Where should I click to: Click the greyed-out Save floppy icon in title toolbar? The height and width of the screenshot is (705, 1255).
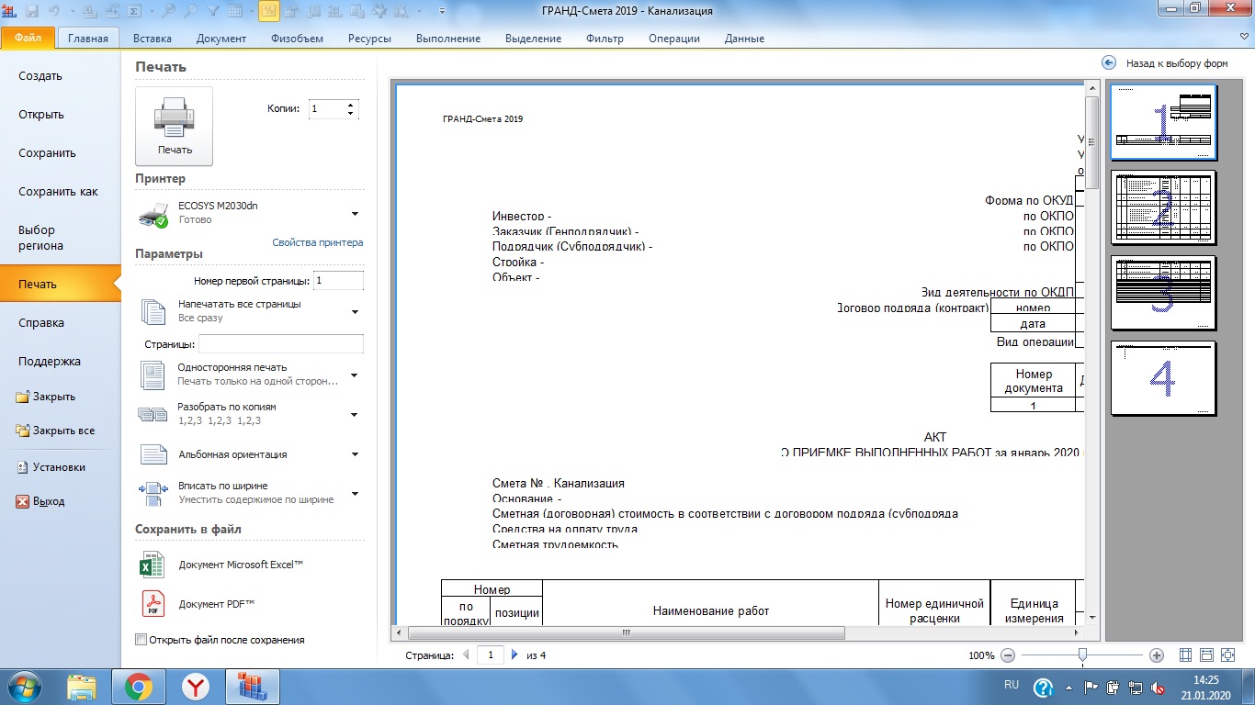click(x=33, y=11)
